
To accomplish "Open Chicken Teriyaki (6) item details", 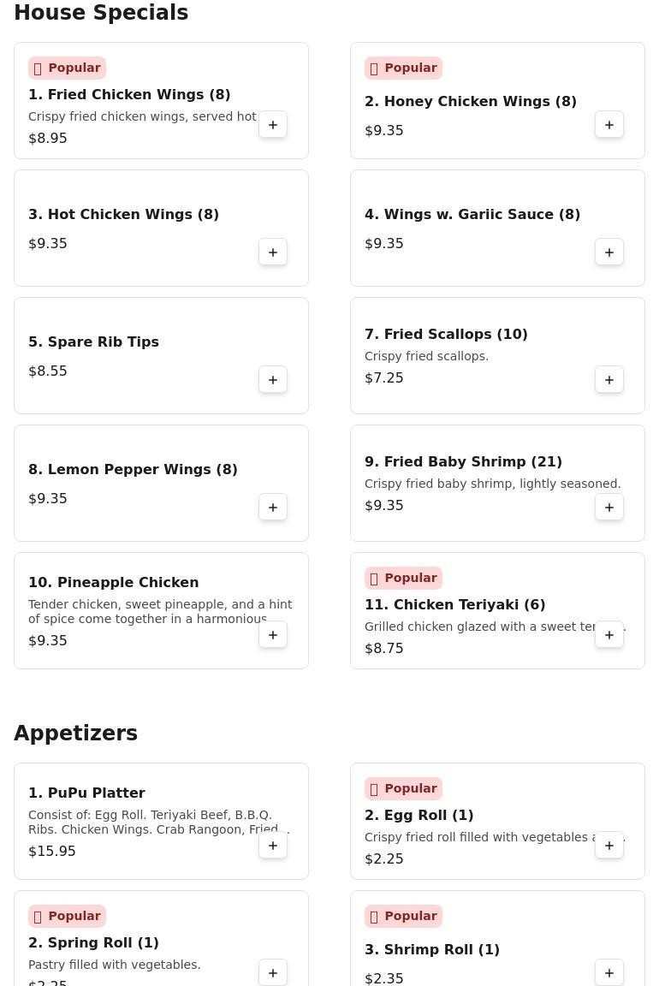I will pyautogui.click(x=454, y=604).
